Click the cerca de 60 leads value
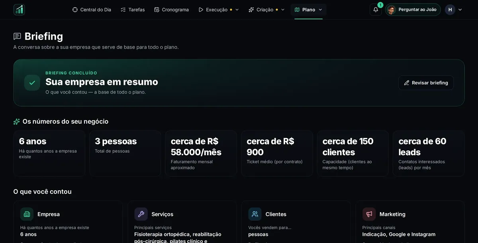478x243 pixels. click(x=422, y=146)
